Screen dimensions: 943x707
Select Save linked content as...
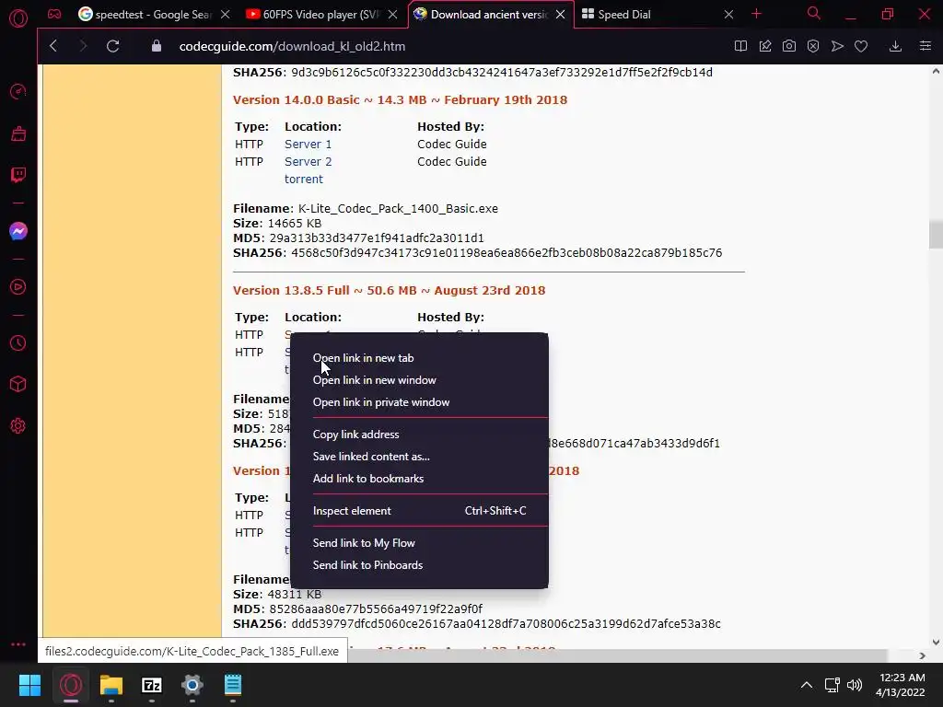coord(419,457)
